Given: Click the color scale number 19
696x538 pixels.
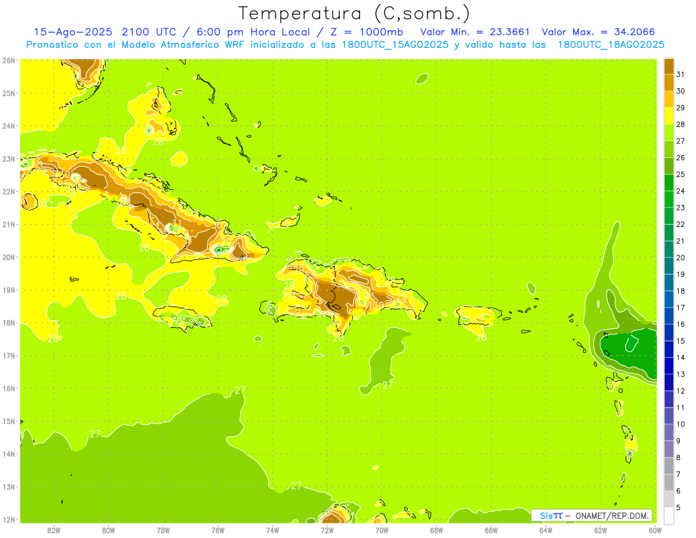Looking at the screenshot, I should click(680, 274).
